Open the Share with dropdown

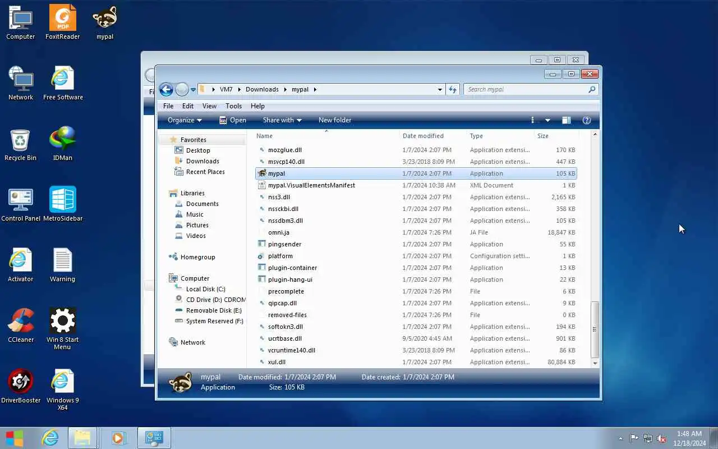tap(282, 120)
